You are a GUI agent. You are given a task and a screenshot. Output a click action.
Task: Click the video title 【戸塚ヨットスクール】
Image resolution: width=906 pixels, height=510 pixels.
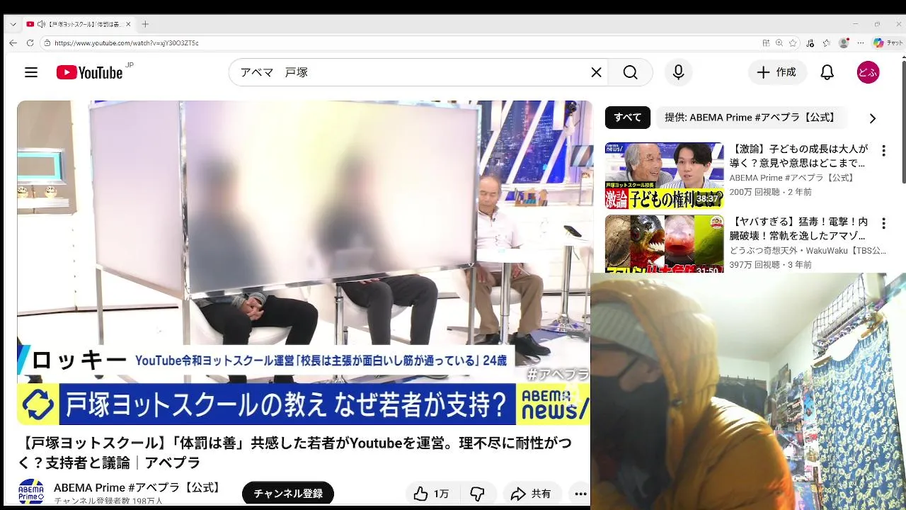(x=294, y=453)
